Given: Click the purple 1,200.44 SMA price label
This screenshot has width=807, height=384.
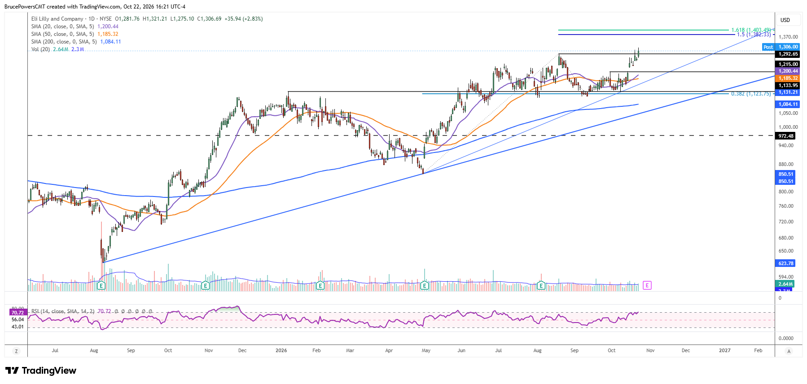Looking at the screenshot, I should tap(788, 71).
